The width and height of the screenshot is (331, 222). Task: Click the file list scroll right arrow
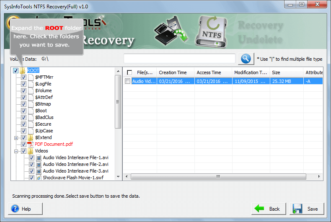tap(319, 176)
